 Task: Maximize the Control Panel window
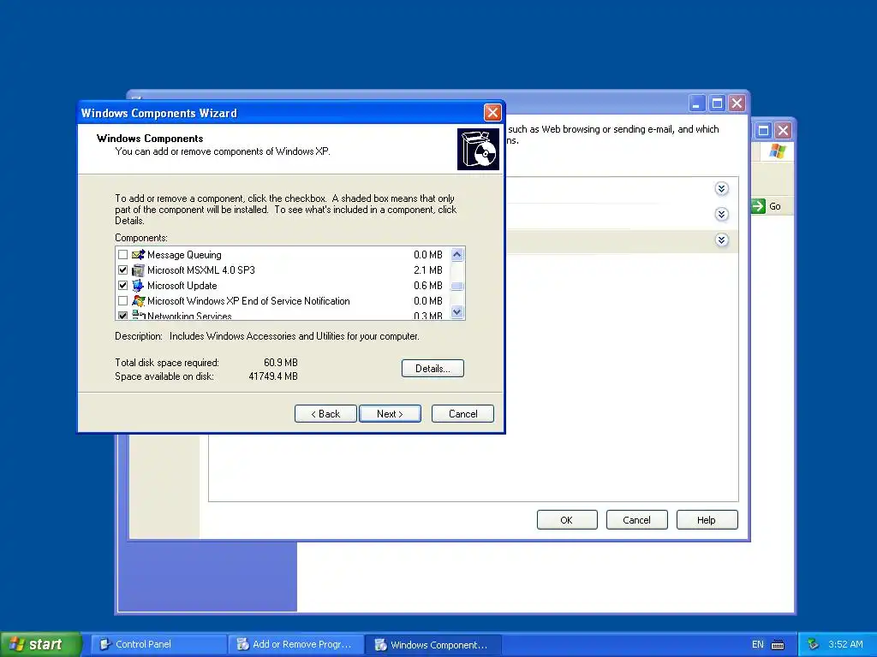click(x=763, y=131)
